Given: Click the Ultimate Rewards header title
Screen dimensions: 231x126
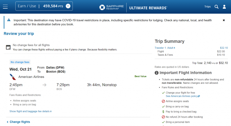Looking at the screenshot, I should tap(148, 7).
